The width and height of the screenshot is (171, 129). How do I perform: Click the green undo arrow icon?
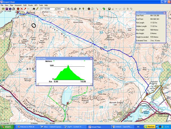click(x=104, y=9)
